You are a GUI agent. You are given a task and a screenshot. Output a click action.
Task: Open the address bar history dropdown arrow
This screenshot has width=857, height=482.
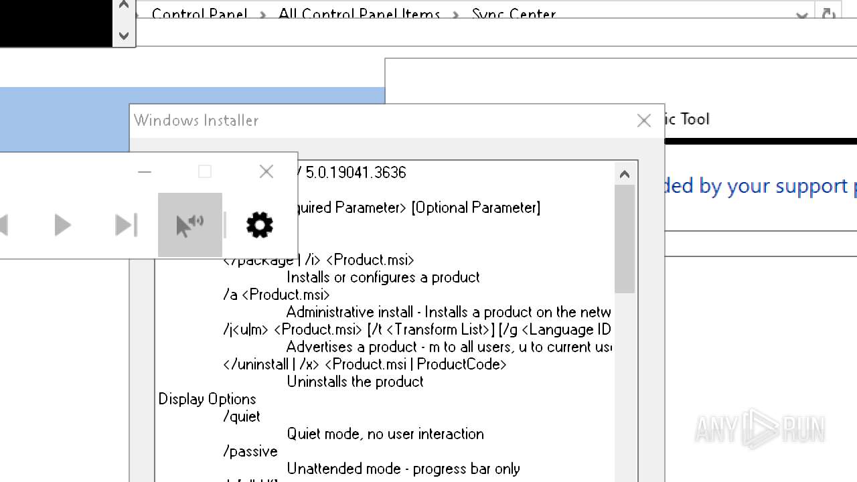(801, 15)
